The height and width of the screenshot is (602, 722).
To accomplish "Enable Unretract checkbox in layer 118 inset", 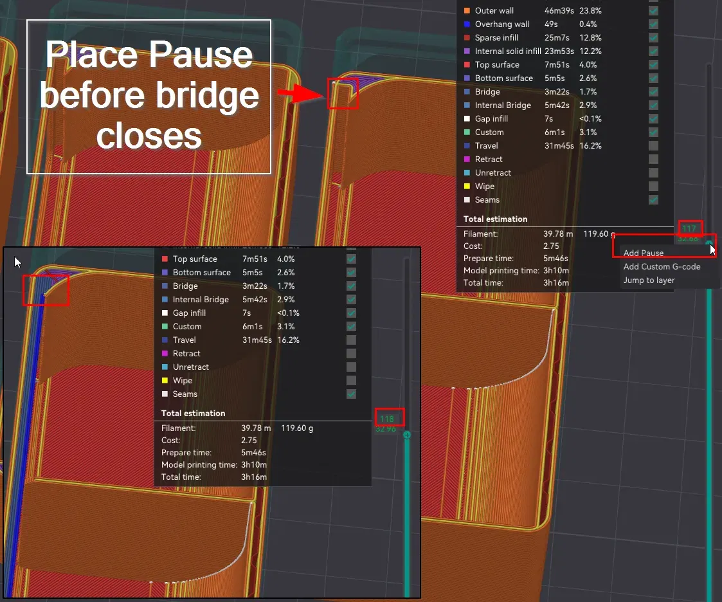I will tap(351, 367).
